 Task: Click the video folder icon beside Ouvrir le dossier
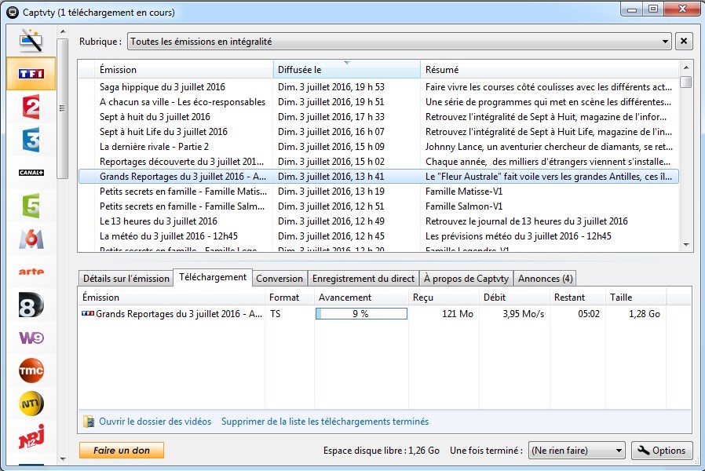click(x=89, y=422)
